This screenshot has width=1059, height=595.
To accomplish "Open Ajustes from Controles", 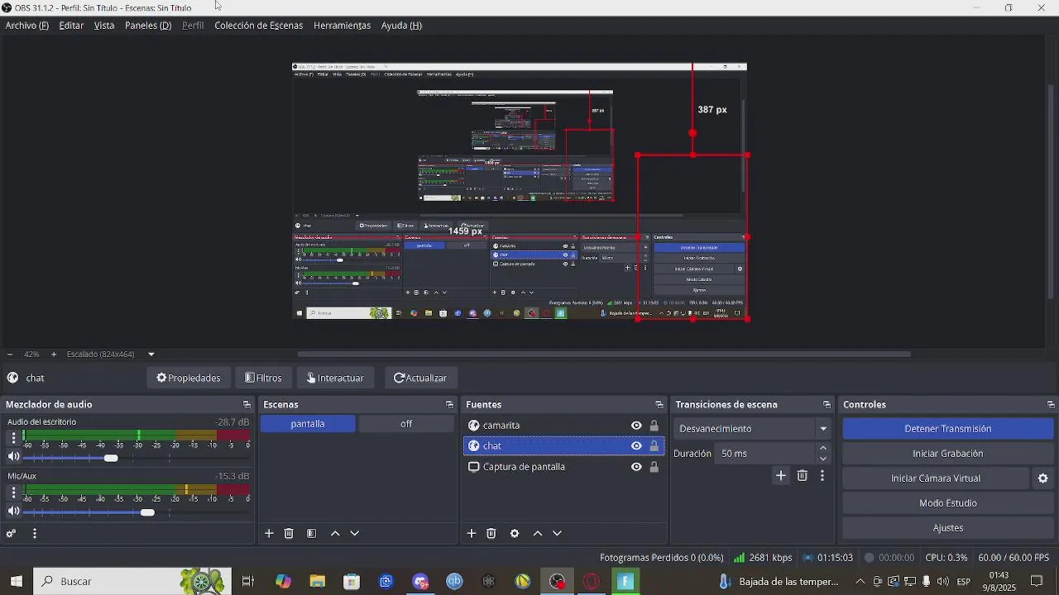I will tap(948, 528).
